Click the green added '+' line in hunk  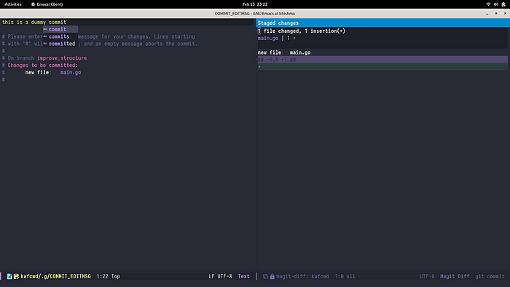click(x=382, y=66)
